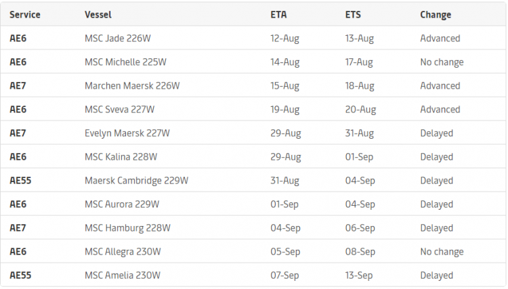The height and width of the screenshot is (289, 508).
Task: Click the Change column header
Action: tap(436, 15)
